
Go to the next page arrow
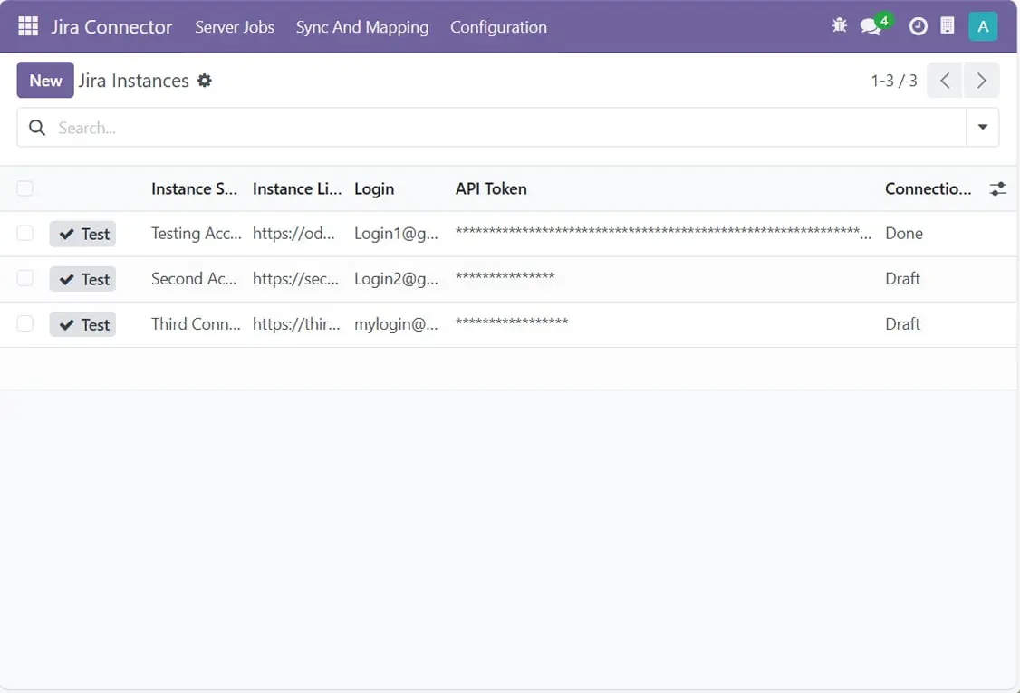click(981, 81)
